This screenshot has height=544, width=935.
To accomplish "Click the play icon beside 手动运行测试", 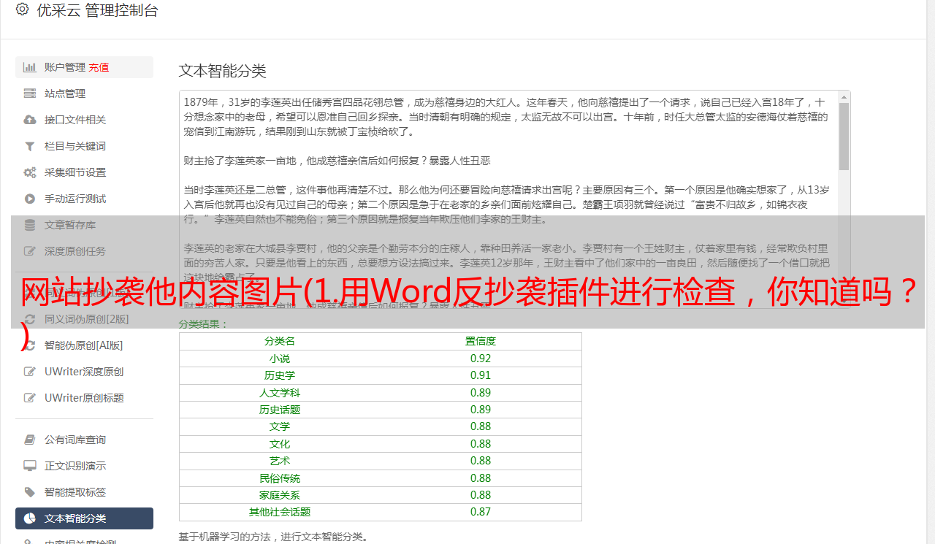I will [30, 199].
